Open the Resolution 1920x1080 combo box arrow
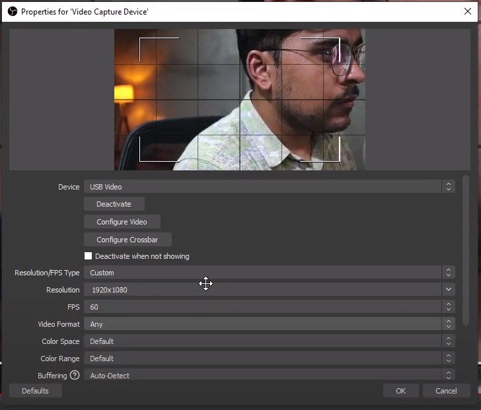Viewport: 481px width, 410px height. coord(449,290)
